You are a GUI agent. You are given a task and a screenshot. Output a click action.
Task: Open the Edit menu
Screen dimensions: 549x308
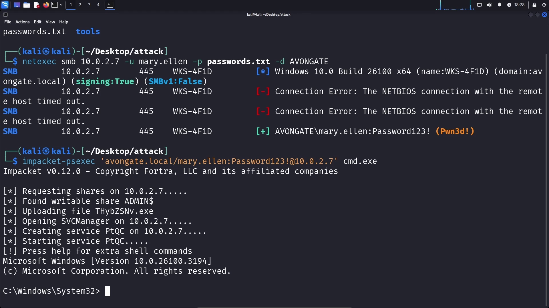37,22
